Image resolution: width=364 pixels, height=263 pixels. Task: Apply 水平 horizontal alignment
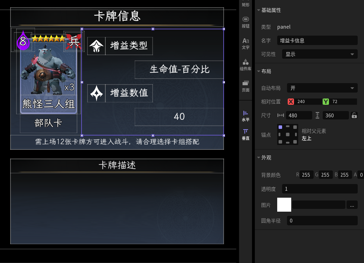(x=246, y=116)
